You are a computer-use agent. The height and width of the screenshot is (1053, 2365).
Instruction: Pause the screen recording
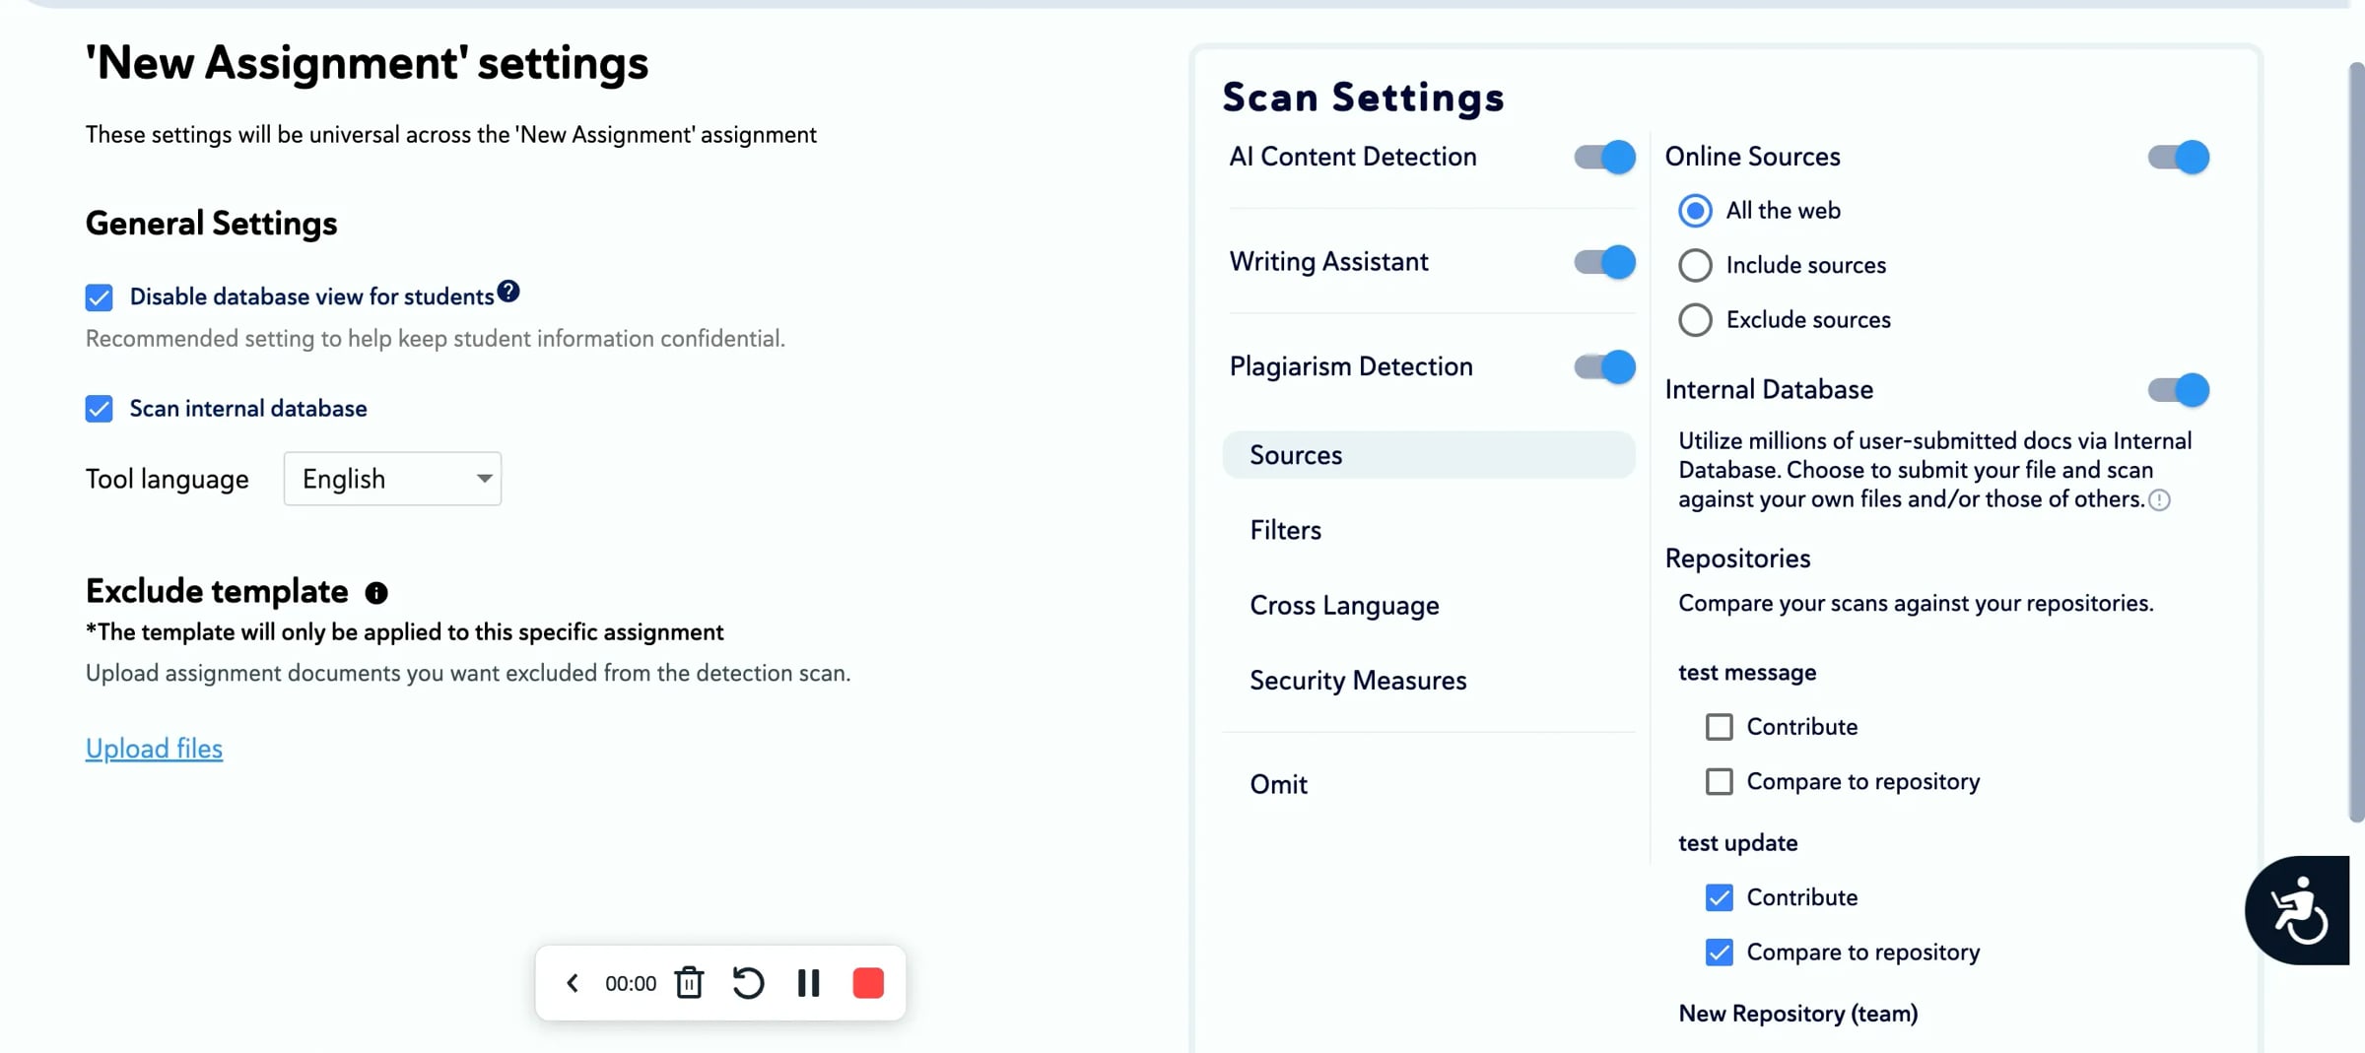pyautogui.click(x=808, y=983)
